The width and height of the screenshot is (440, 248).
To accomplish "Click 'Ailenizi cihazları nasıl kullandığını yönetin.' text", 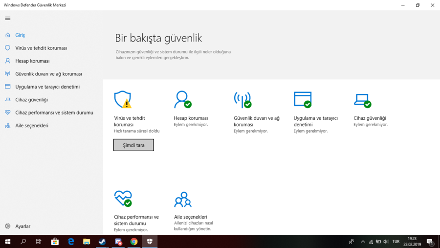I will pos(193,226).
